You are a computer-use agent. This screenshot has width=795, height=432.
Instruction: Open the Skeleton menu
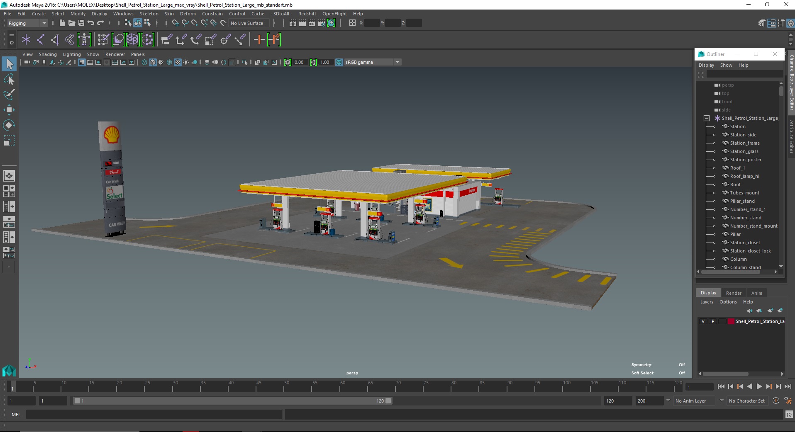149,14
